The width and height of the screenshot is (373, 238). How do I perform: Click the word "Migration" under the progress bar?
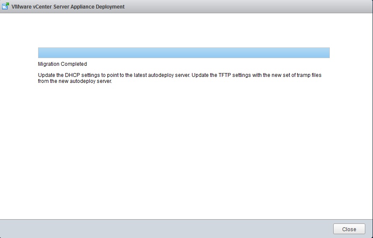click(x=49, y=64)
